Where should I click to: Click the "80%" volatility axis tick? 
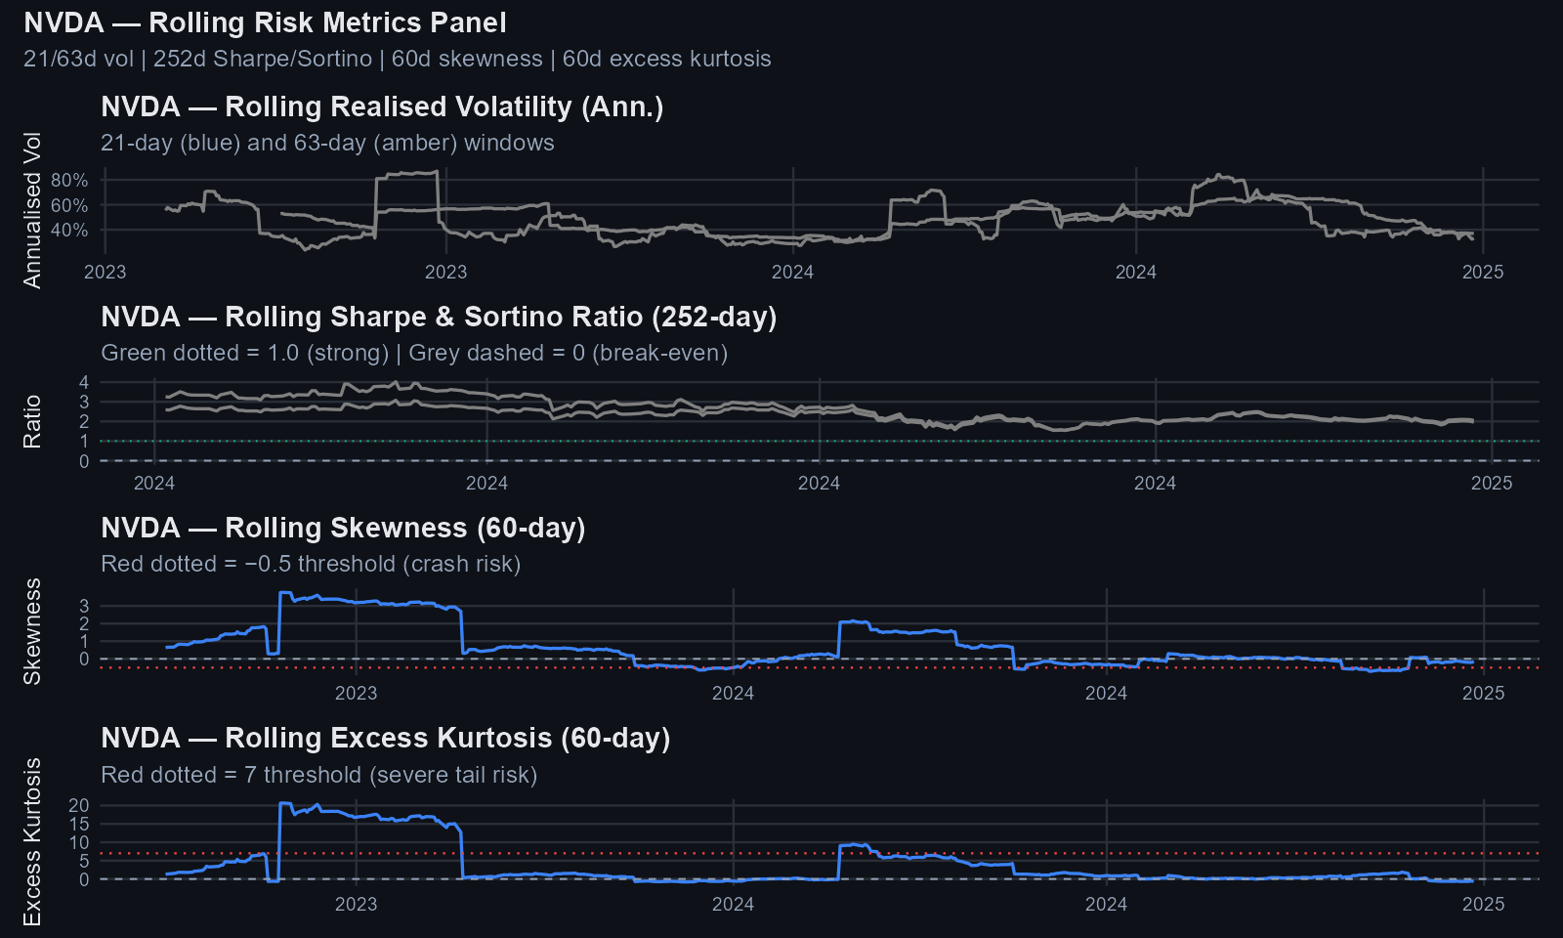click(69, 180)
